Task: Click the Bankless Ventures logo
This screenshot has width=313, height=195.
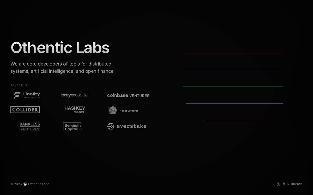Action: coord(30,127)
